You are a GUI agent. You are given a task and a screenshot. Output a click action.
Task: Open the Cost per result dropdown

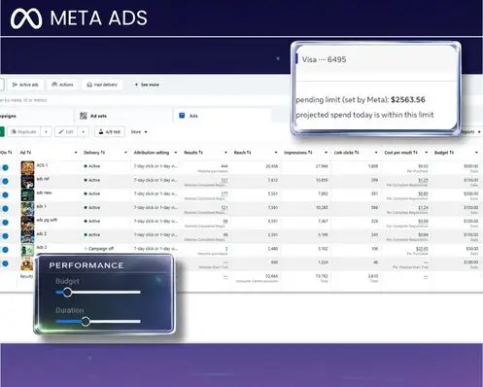427,153
